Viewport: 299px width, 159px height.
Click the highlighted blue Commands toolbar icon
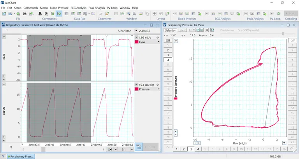coord(59,14)
